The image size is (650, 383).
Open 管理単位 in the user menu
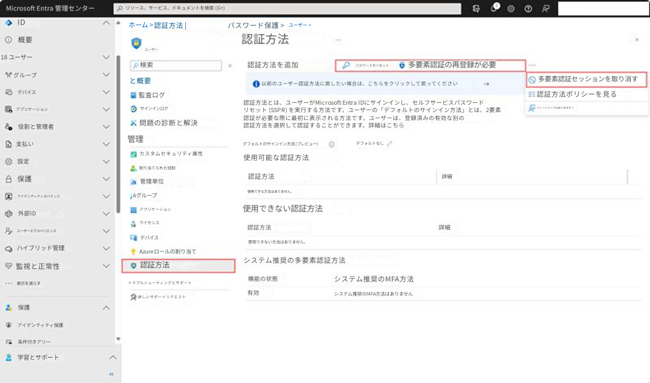coord(152,181)
